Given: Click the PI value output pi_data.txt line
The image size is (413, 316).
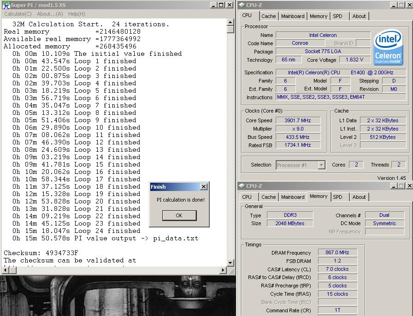Looking at the screenshot, I should 106,238.
